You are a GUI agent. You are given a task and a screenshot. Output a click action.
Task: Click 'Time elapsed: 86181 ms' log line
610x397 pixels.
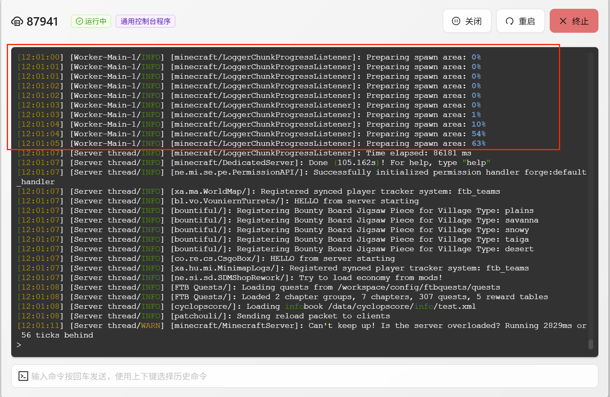244,153
